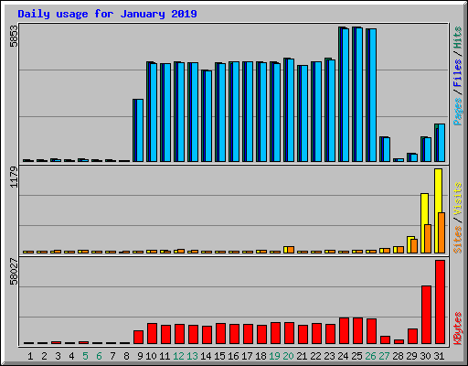The image size is (468, 366).
Task: Click the Pages legend label
Action: click(457, 112)
